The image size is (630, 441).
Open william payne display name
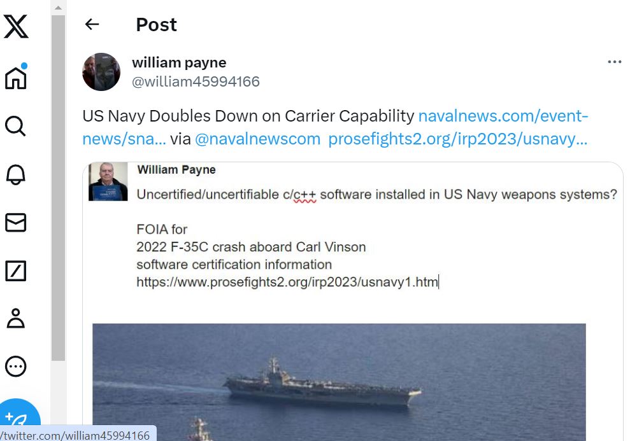click(179, 62)
